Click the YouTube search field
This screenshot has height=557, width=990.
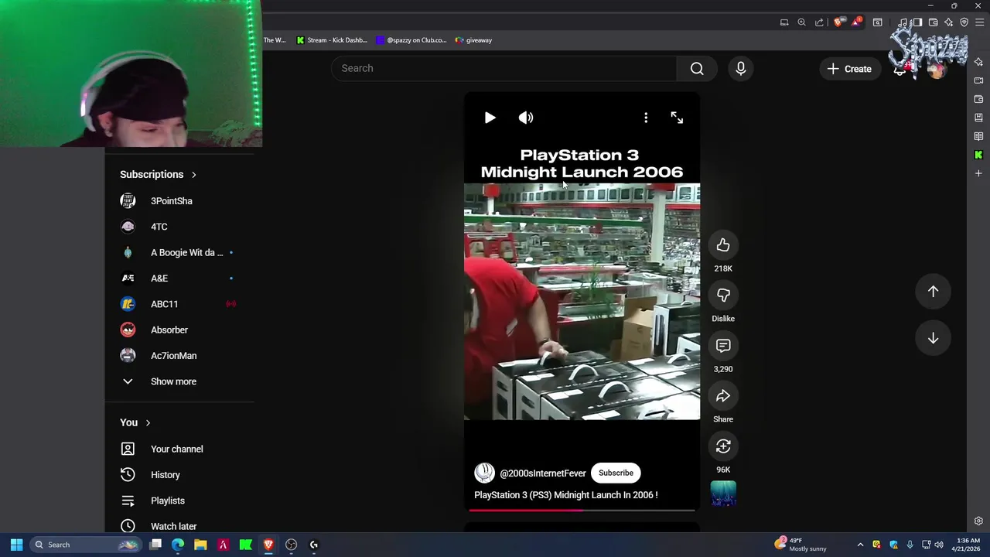coord(504,68)
